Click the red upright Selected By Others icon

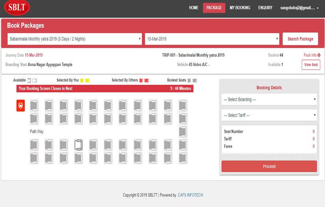(141, 80)
